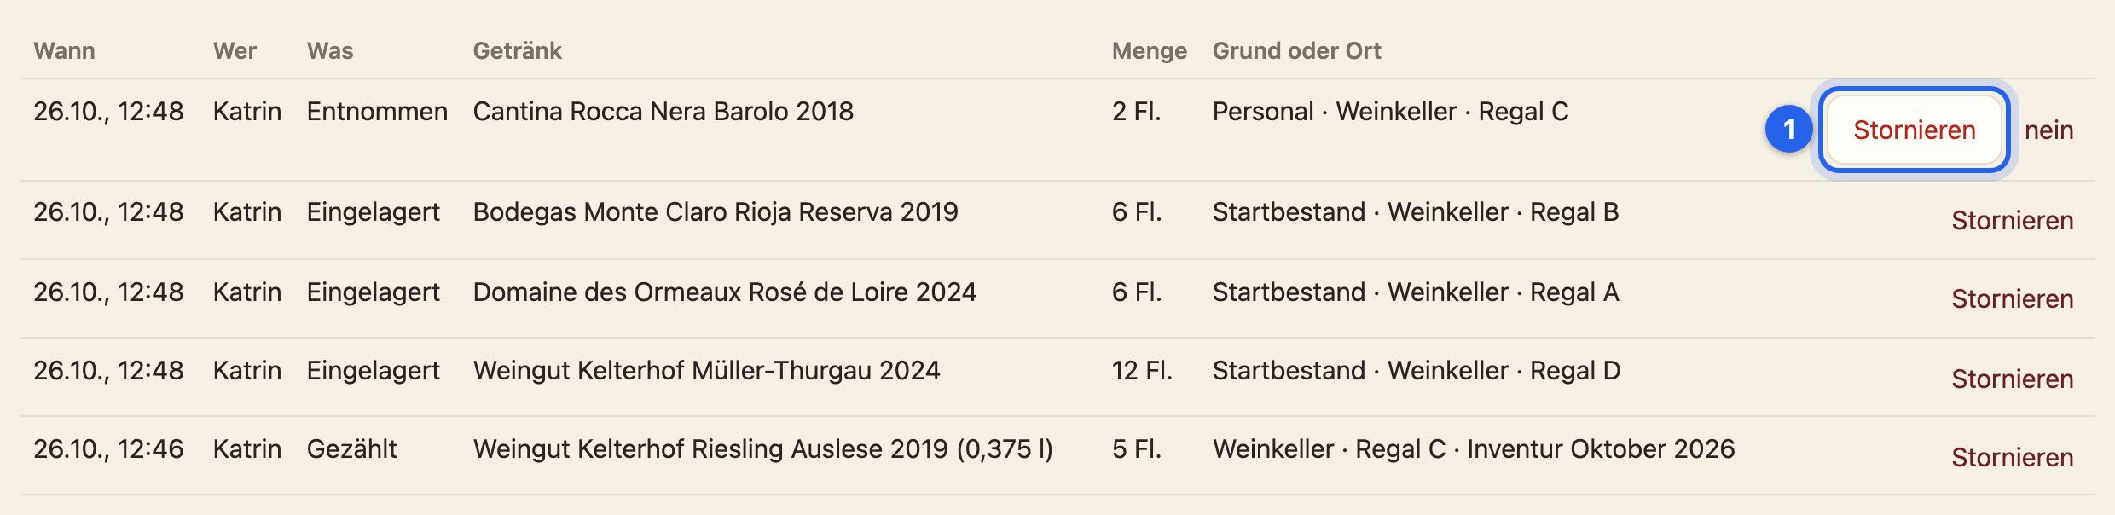Click the 'Menge' column header

[1150, 51]
